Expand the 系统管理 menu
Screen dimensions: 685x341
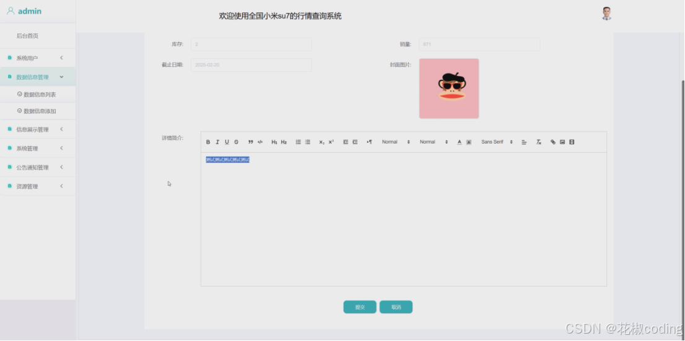click(x=38, y=149)
